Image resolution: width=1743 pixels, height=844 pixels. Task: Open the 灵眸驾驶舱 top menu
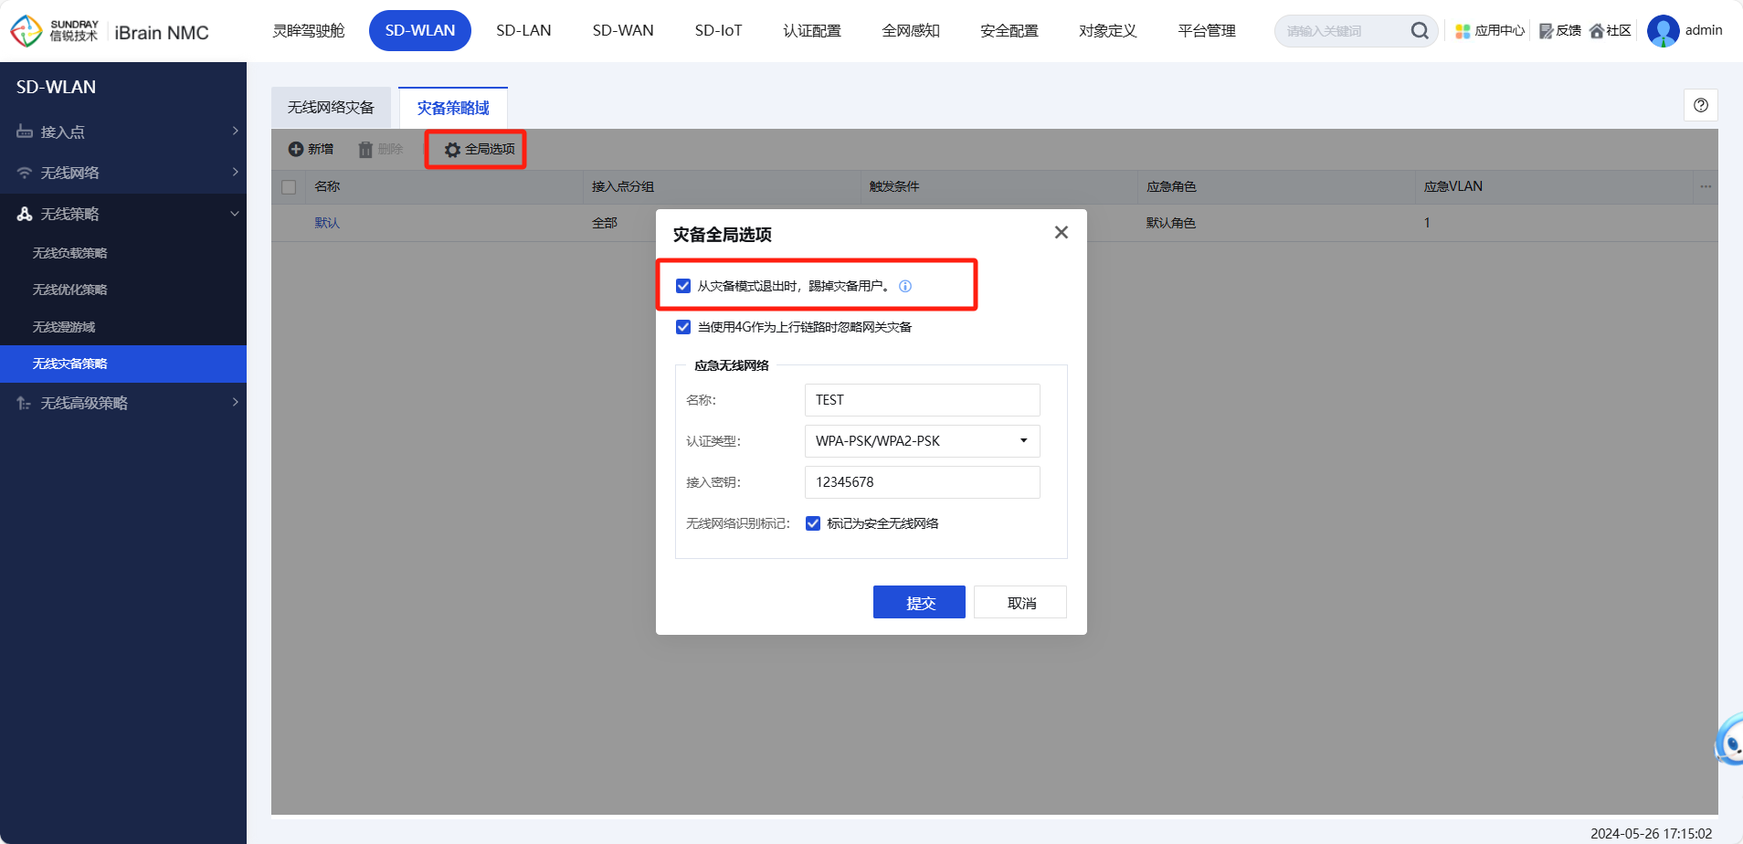point(309,31)
